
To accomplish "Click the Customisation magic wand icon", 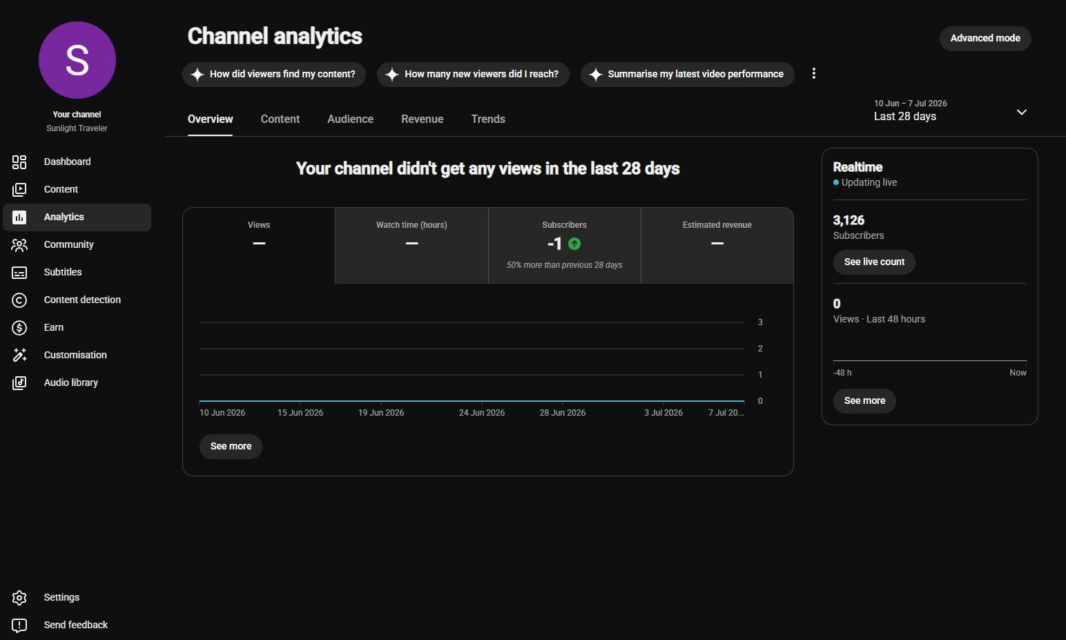I will 19,355.
